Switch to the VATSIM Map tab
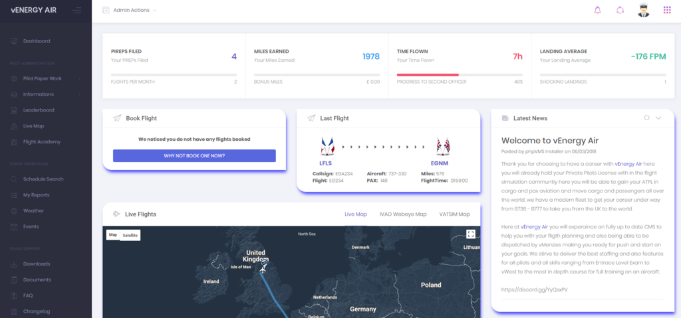The height and width of the screenshot is (318, 681). 454,214
